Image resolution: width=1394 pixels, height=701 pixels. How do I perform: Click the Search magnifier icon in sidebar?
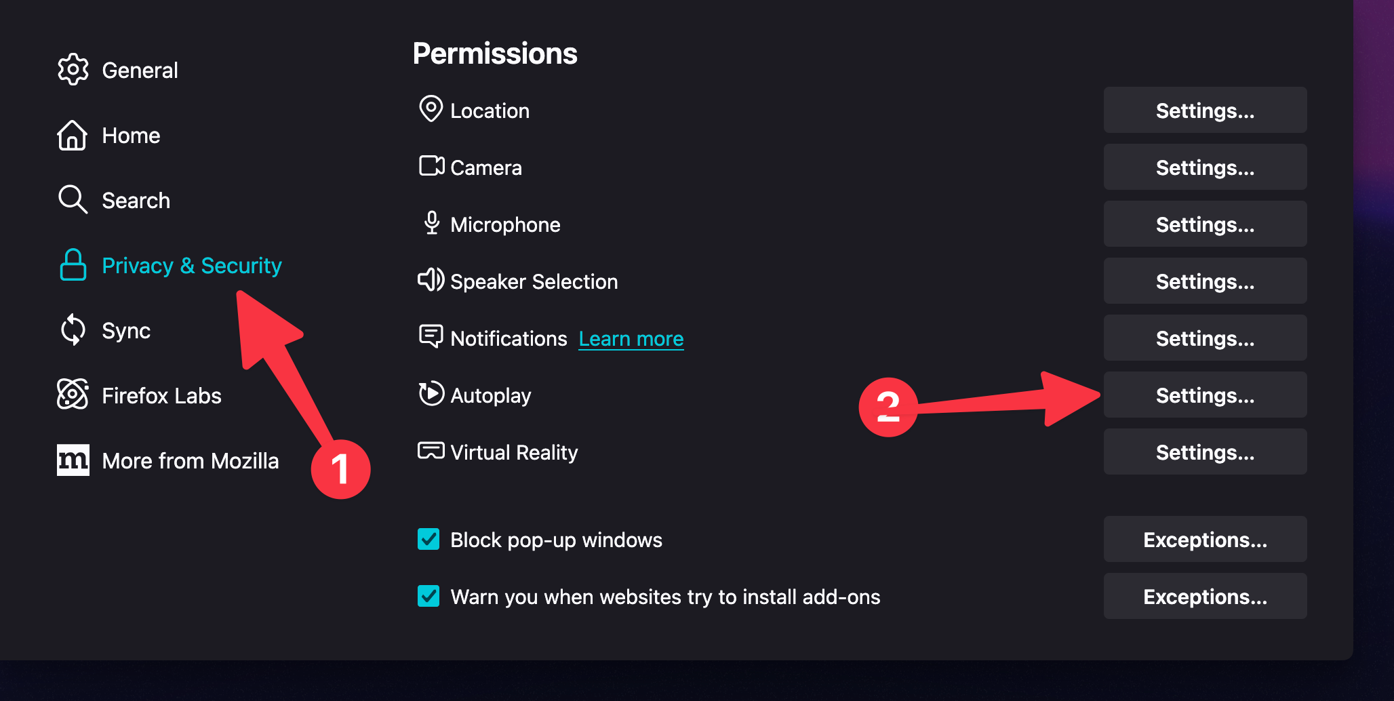73,199
